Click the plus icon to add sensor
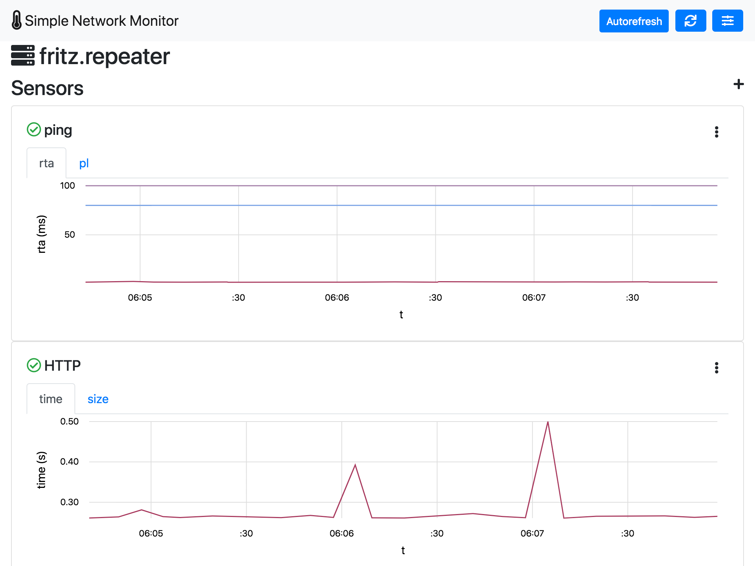Screen dimensions: 755x566 (x=738, y=84)
